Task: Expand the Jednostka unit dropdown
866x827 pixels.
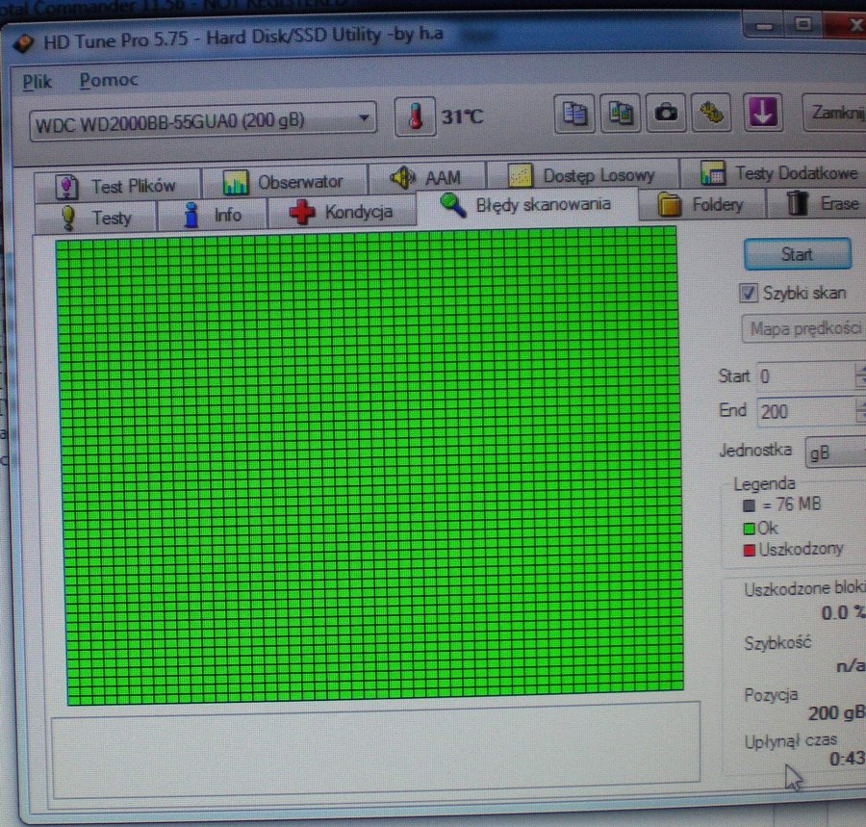Action: 833,451
